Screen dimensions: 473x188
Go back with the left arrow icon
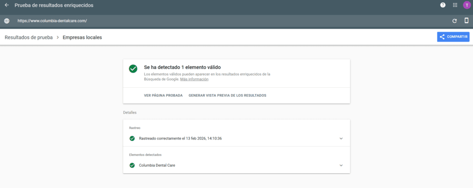pos(6,5)
